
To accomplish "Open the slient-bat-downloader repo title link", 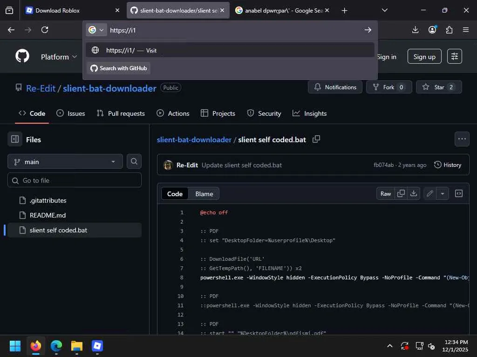I will (x=109, y=88).
